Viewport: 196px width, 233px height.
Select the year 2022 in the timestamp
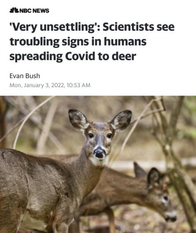click(x=57, y=85)
